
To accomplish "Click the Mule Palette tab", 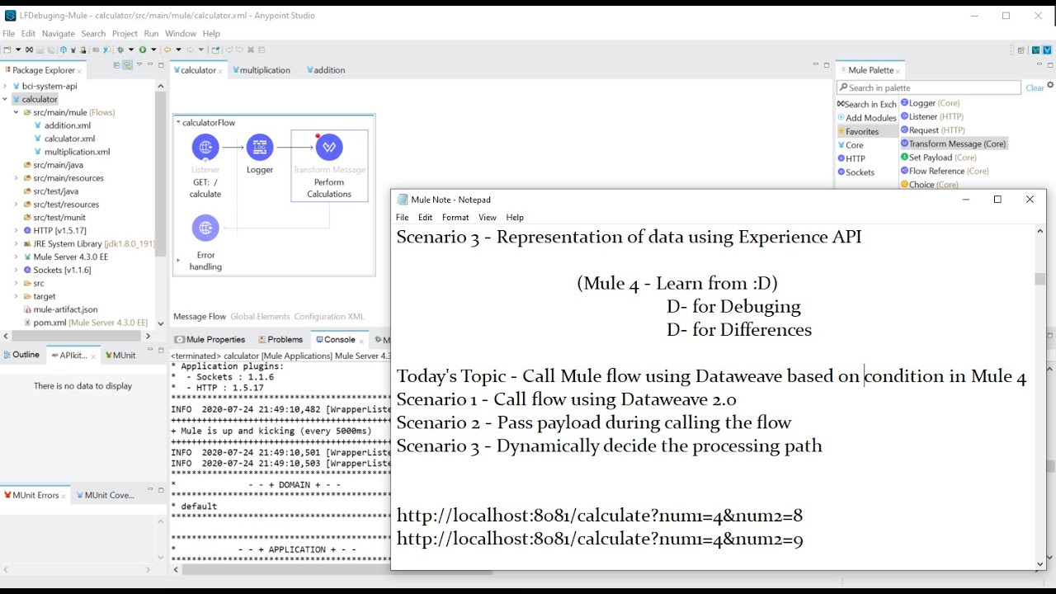I will 870,70.
